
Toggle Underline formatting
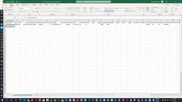25,11
